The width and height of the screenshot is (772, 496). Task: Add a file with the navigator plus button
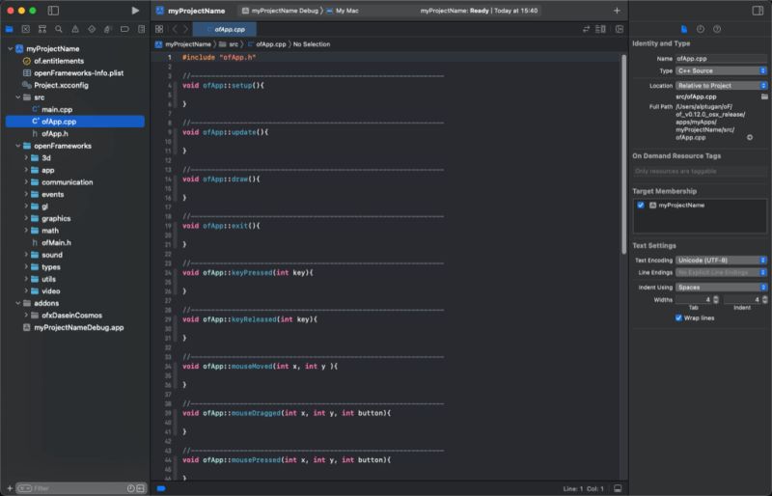tap(10, 488)
